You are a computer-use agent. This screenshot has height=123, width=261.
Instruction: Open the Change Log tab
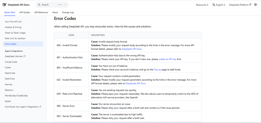point(68,12)
